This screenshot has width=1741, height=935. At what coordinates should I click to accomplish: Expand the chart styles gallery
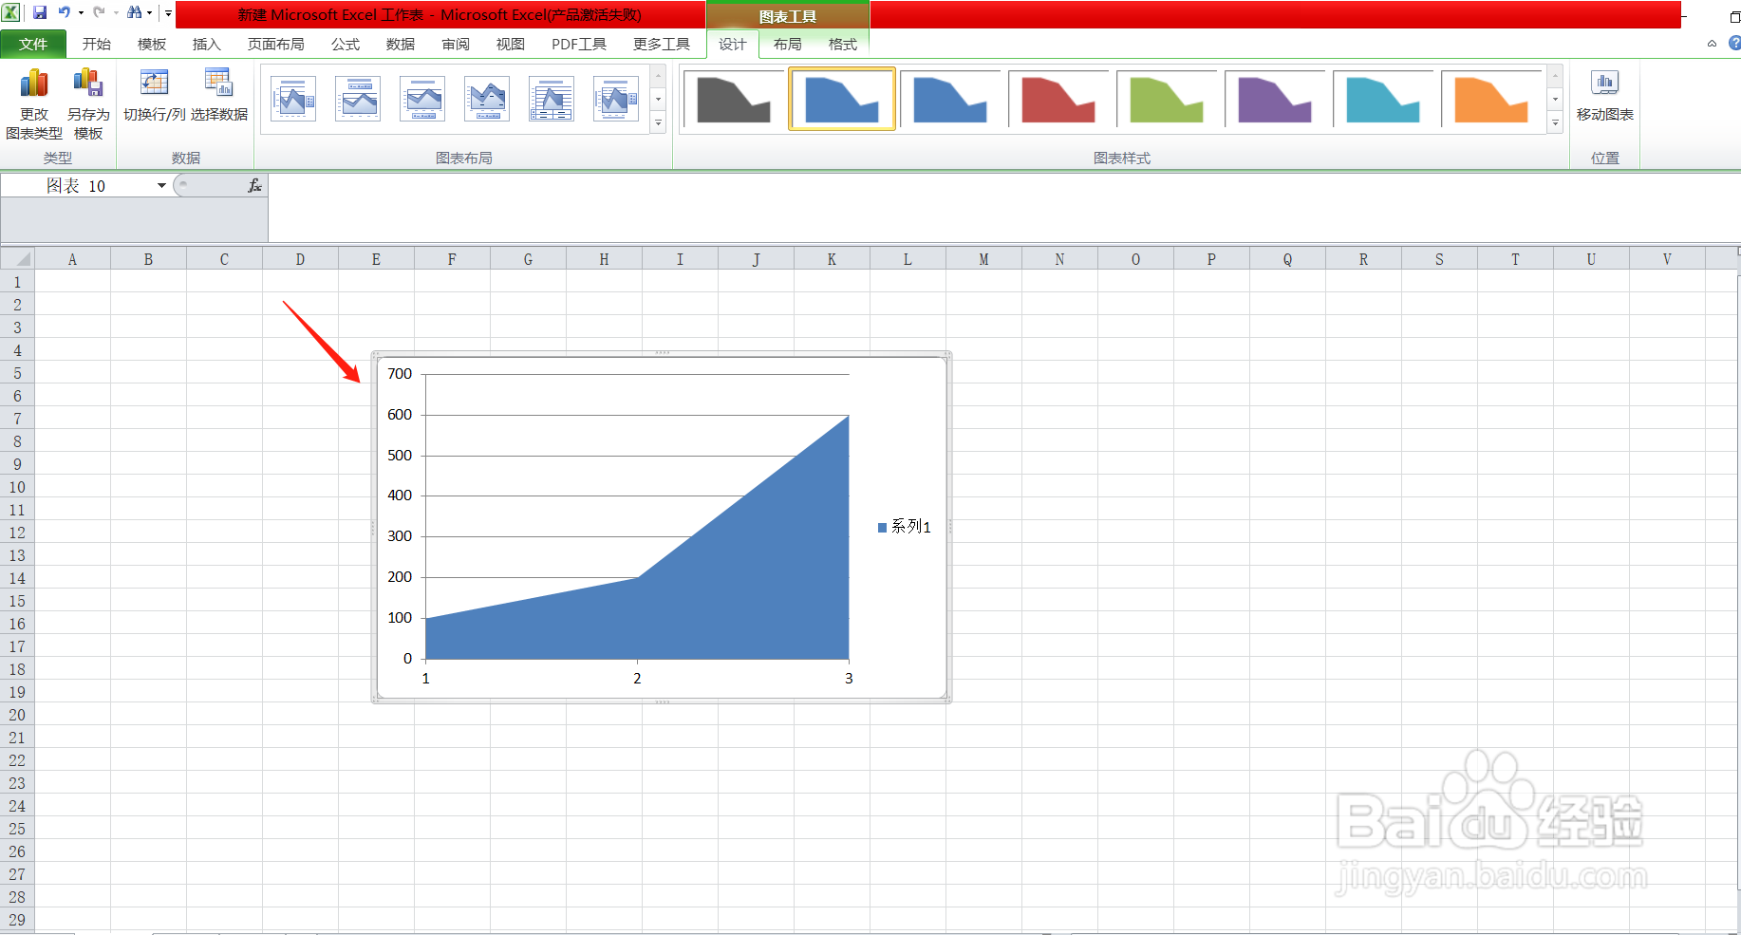coord(1555,123)
